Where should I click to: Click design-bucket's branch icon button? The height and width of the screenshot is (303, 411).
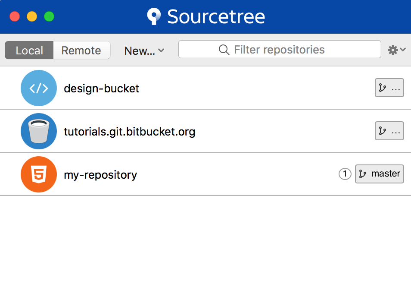[x=389, y=88]
